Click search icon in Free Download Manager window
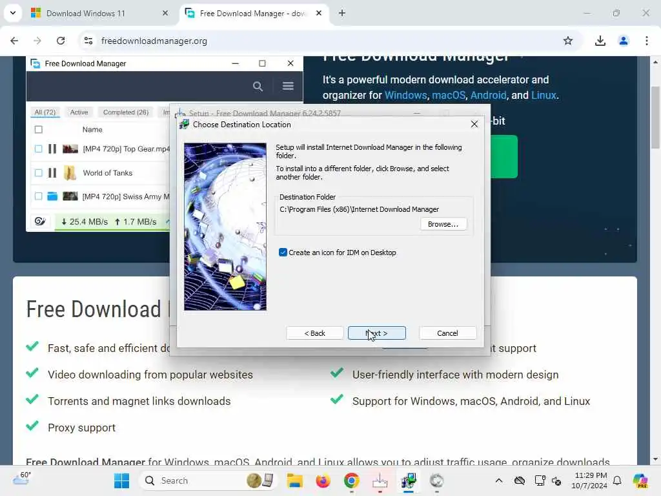 258,87
